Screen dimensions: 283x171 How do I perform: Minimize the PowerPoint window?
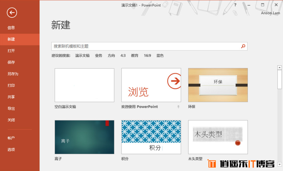(x=249, y=5)
